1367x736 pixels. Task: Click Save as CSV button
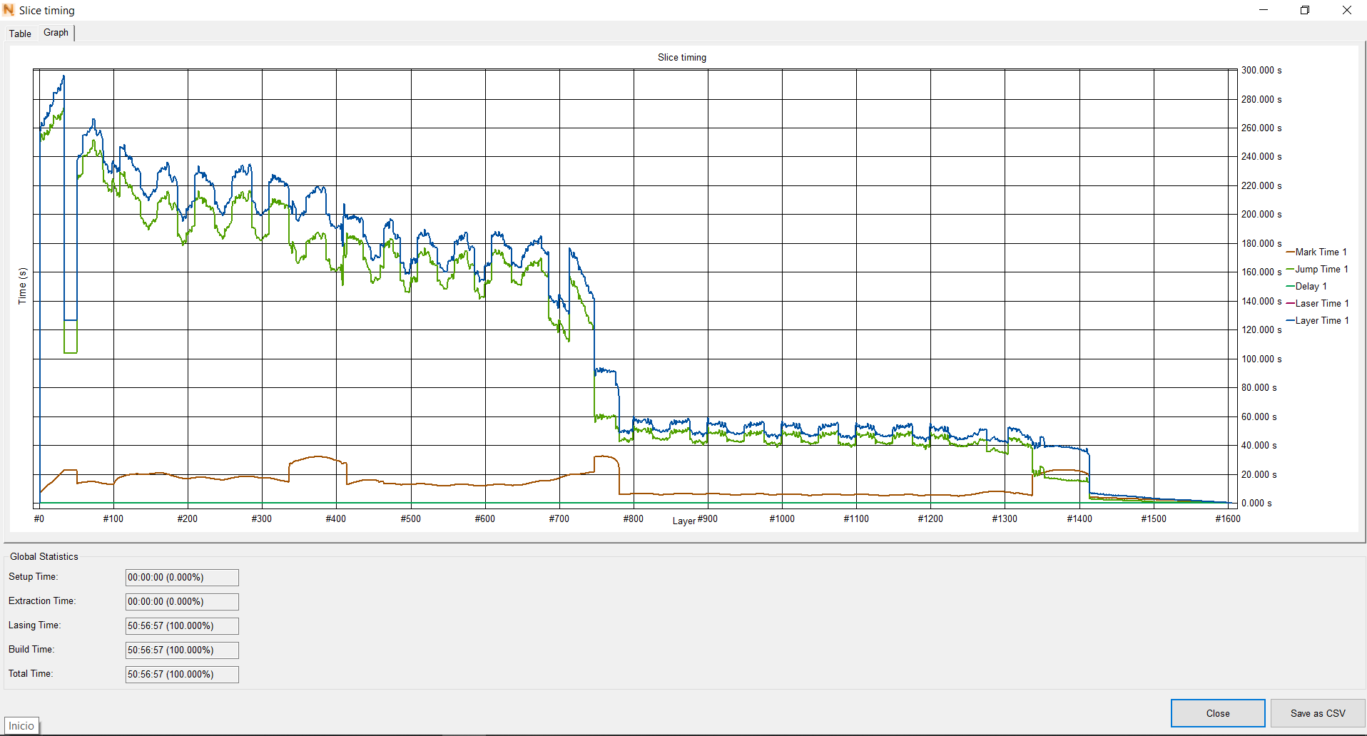pos(1318,713)
